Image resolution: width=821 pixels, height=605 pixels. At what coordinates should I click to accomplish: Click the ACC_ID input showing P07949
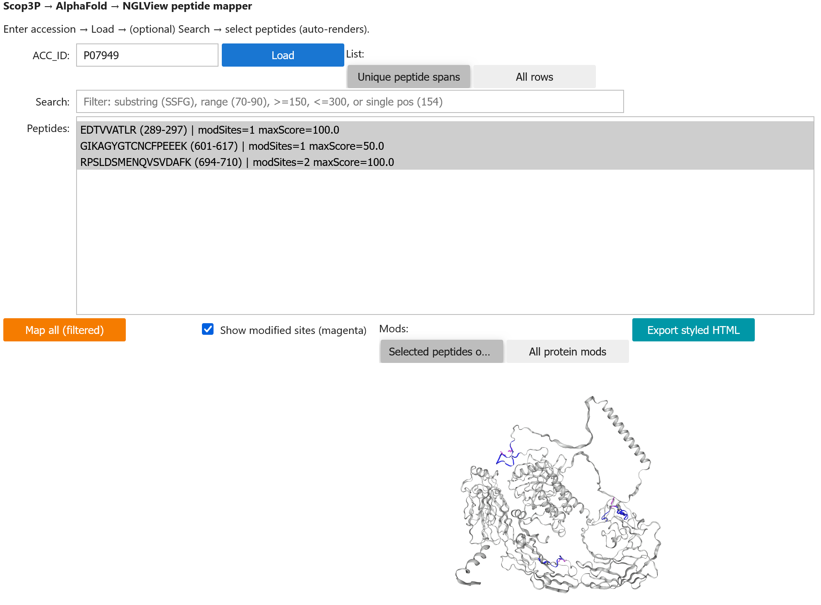[146, 55]
